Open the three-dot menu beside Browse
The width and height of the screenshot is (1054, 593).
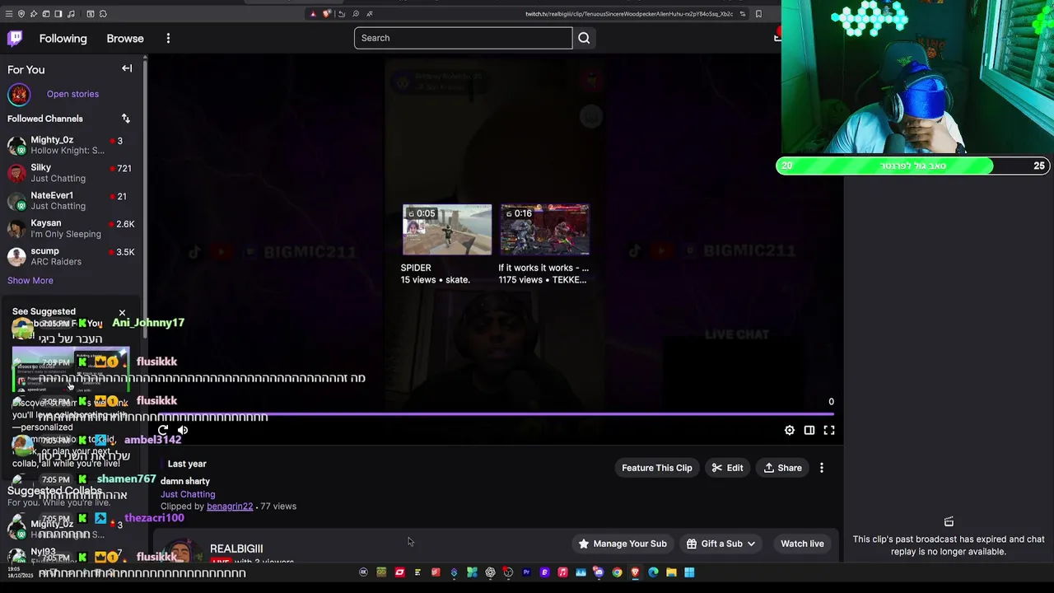coord(168,39)
